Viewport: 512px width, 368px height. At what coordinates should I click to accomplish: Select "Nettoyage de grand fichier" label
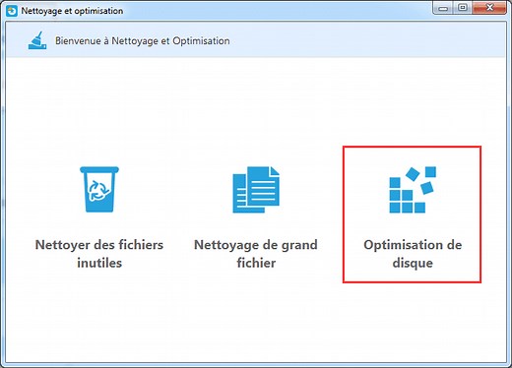click(x=256, y=254)
